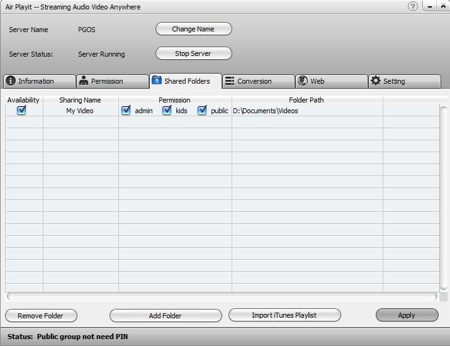This screenshot has height=346, width=450.
Task: Go to the Conversion tab
Action: click(259, 81)
